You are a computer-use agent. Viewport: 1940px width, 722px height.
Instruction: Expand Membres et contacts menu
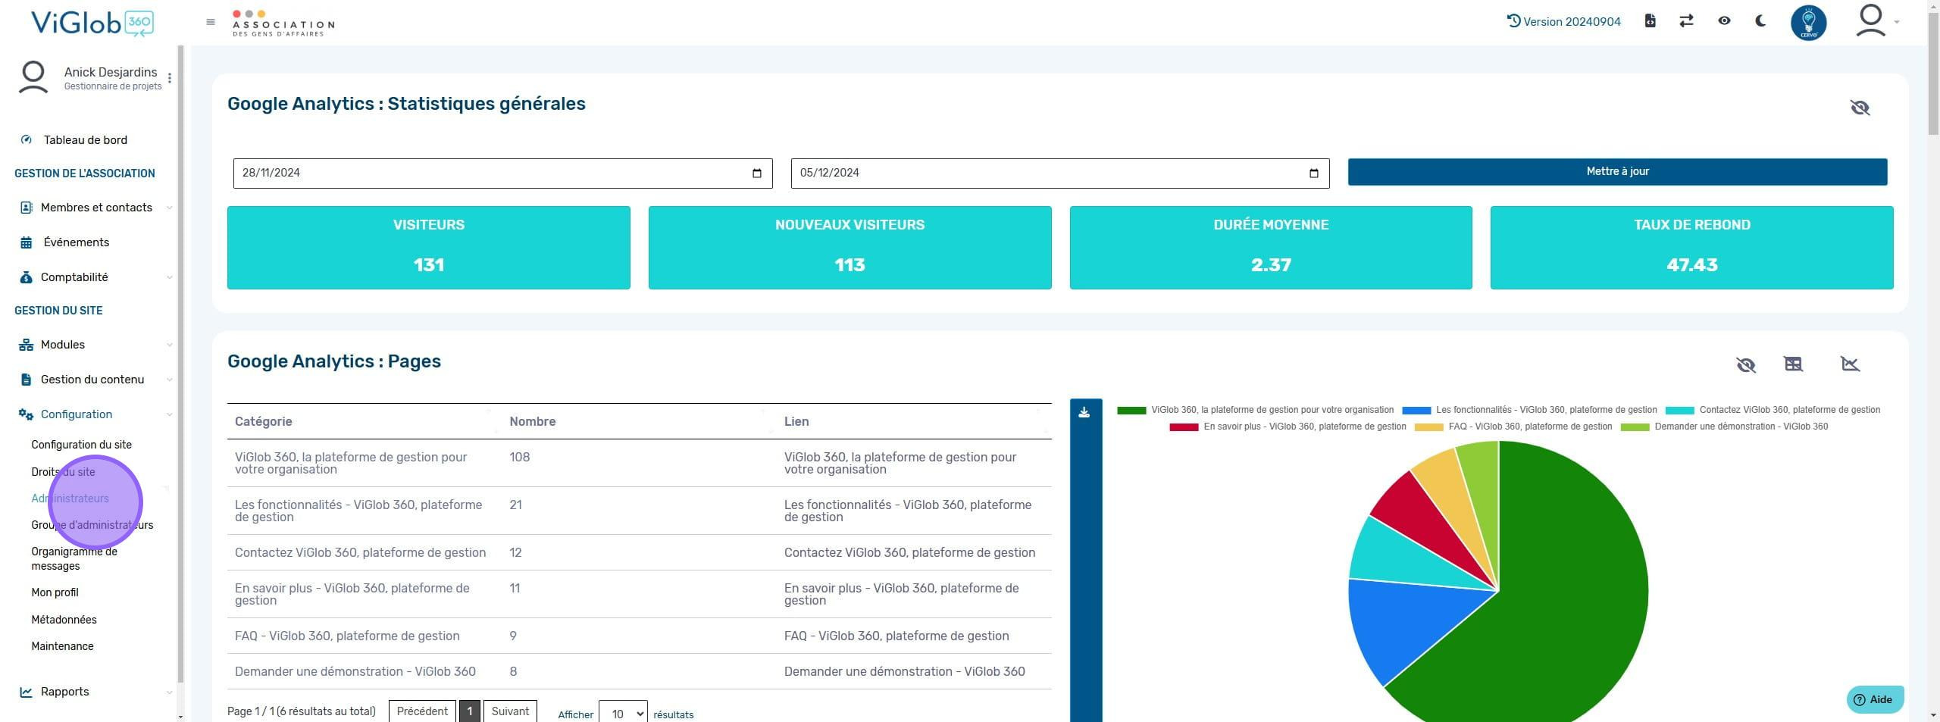pyautogui.click(x=95, y=208)
